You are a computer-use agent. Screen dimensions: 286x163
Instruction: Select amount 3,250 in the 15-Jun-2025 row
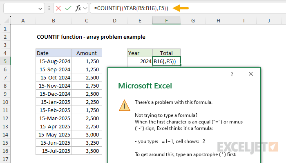coord(87,143)
